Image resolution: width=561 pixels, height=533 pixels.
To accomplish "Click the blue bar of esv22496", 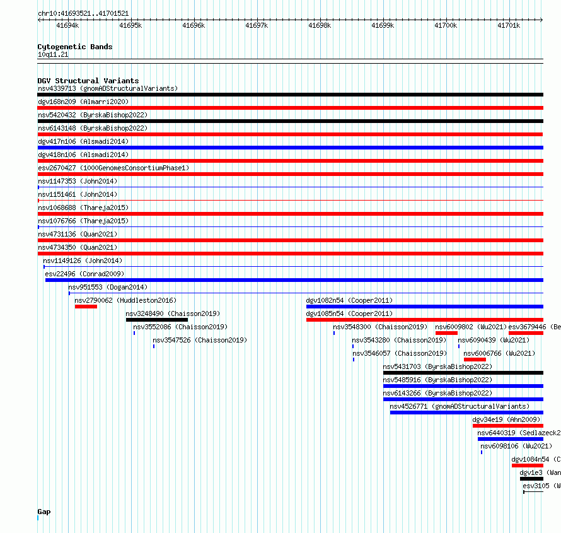I will tap(294, 280).
